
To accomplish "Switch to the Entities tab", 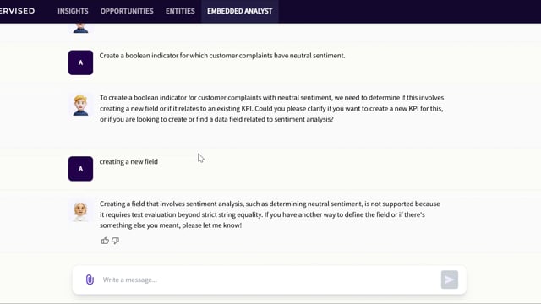I will [x=180, y=11].
